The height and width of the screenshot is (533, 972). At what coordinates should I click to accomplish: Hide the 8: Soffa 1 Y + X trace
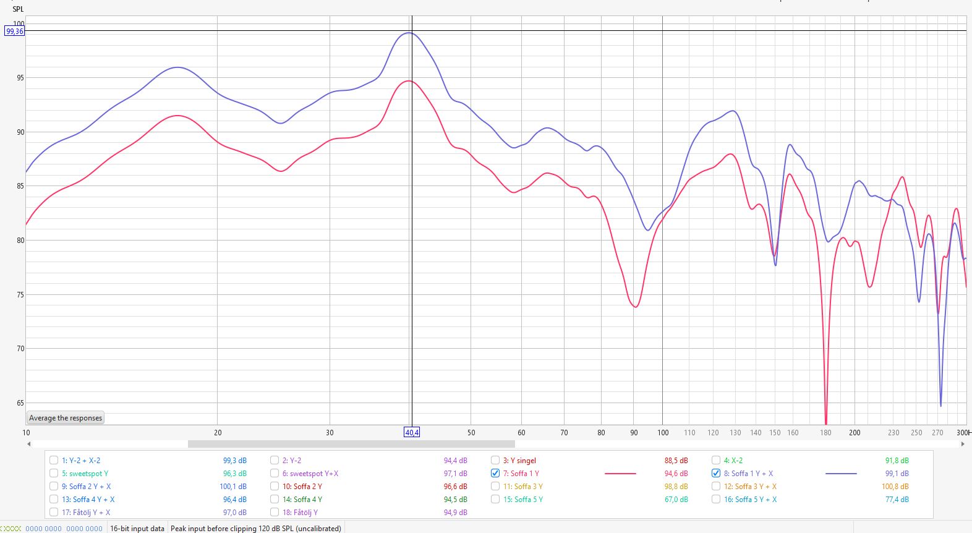(x=716, y=473)
